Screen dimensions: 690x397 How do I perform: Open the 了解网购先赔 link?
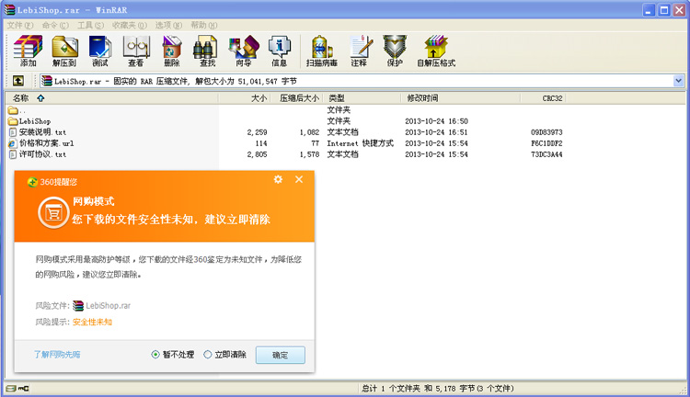[57, 355]
